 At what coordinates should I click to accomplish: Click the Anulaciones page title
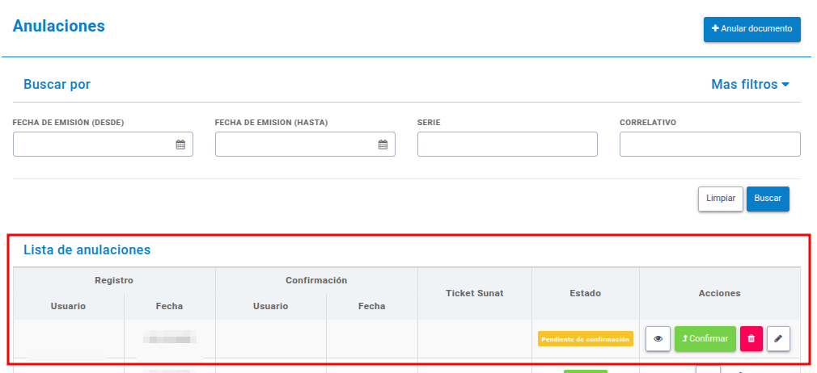click(58, 26)
